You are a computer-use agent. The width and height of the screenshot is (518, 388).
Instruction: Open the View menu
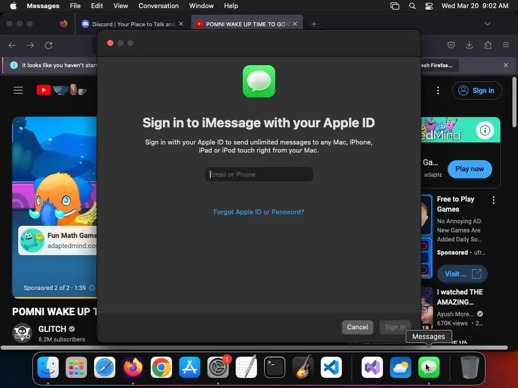tap(120, 6)
